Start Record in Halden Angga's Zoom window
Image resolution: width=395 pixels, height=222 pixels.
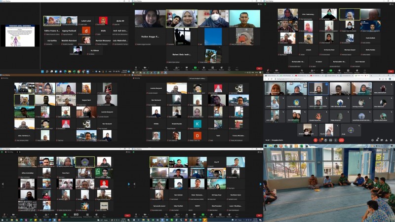[204, 67]
